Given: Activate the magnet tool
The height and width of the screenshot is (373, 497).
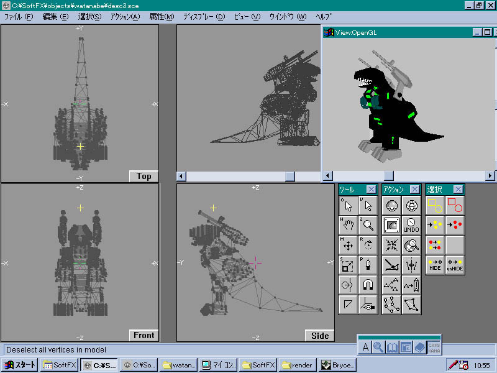Looking at the screenshot, I should [x=368, y=285].
